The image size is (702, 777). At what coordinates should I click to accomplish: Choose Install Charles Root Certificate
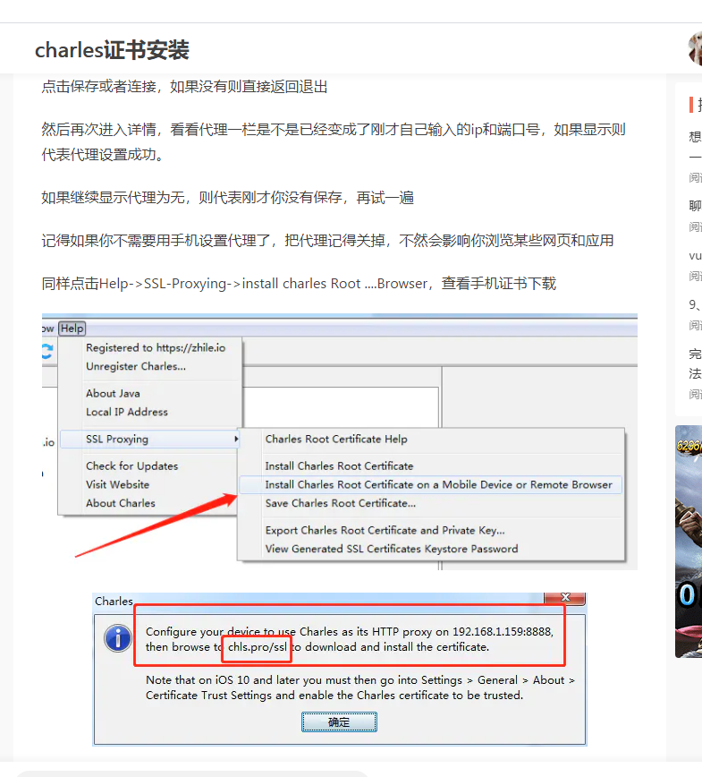339,466
